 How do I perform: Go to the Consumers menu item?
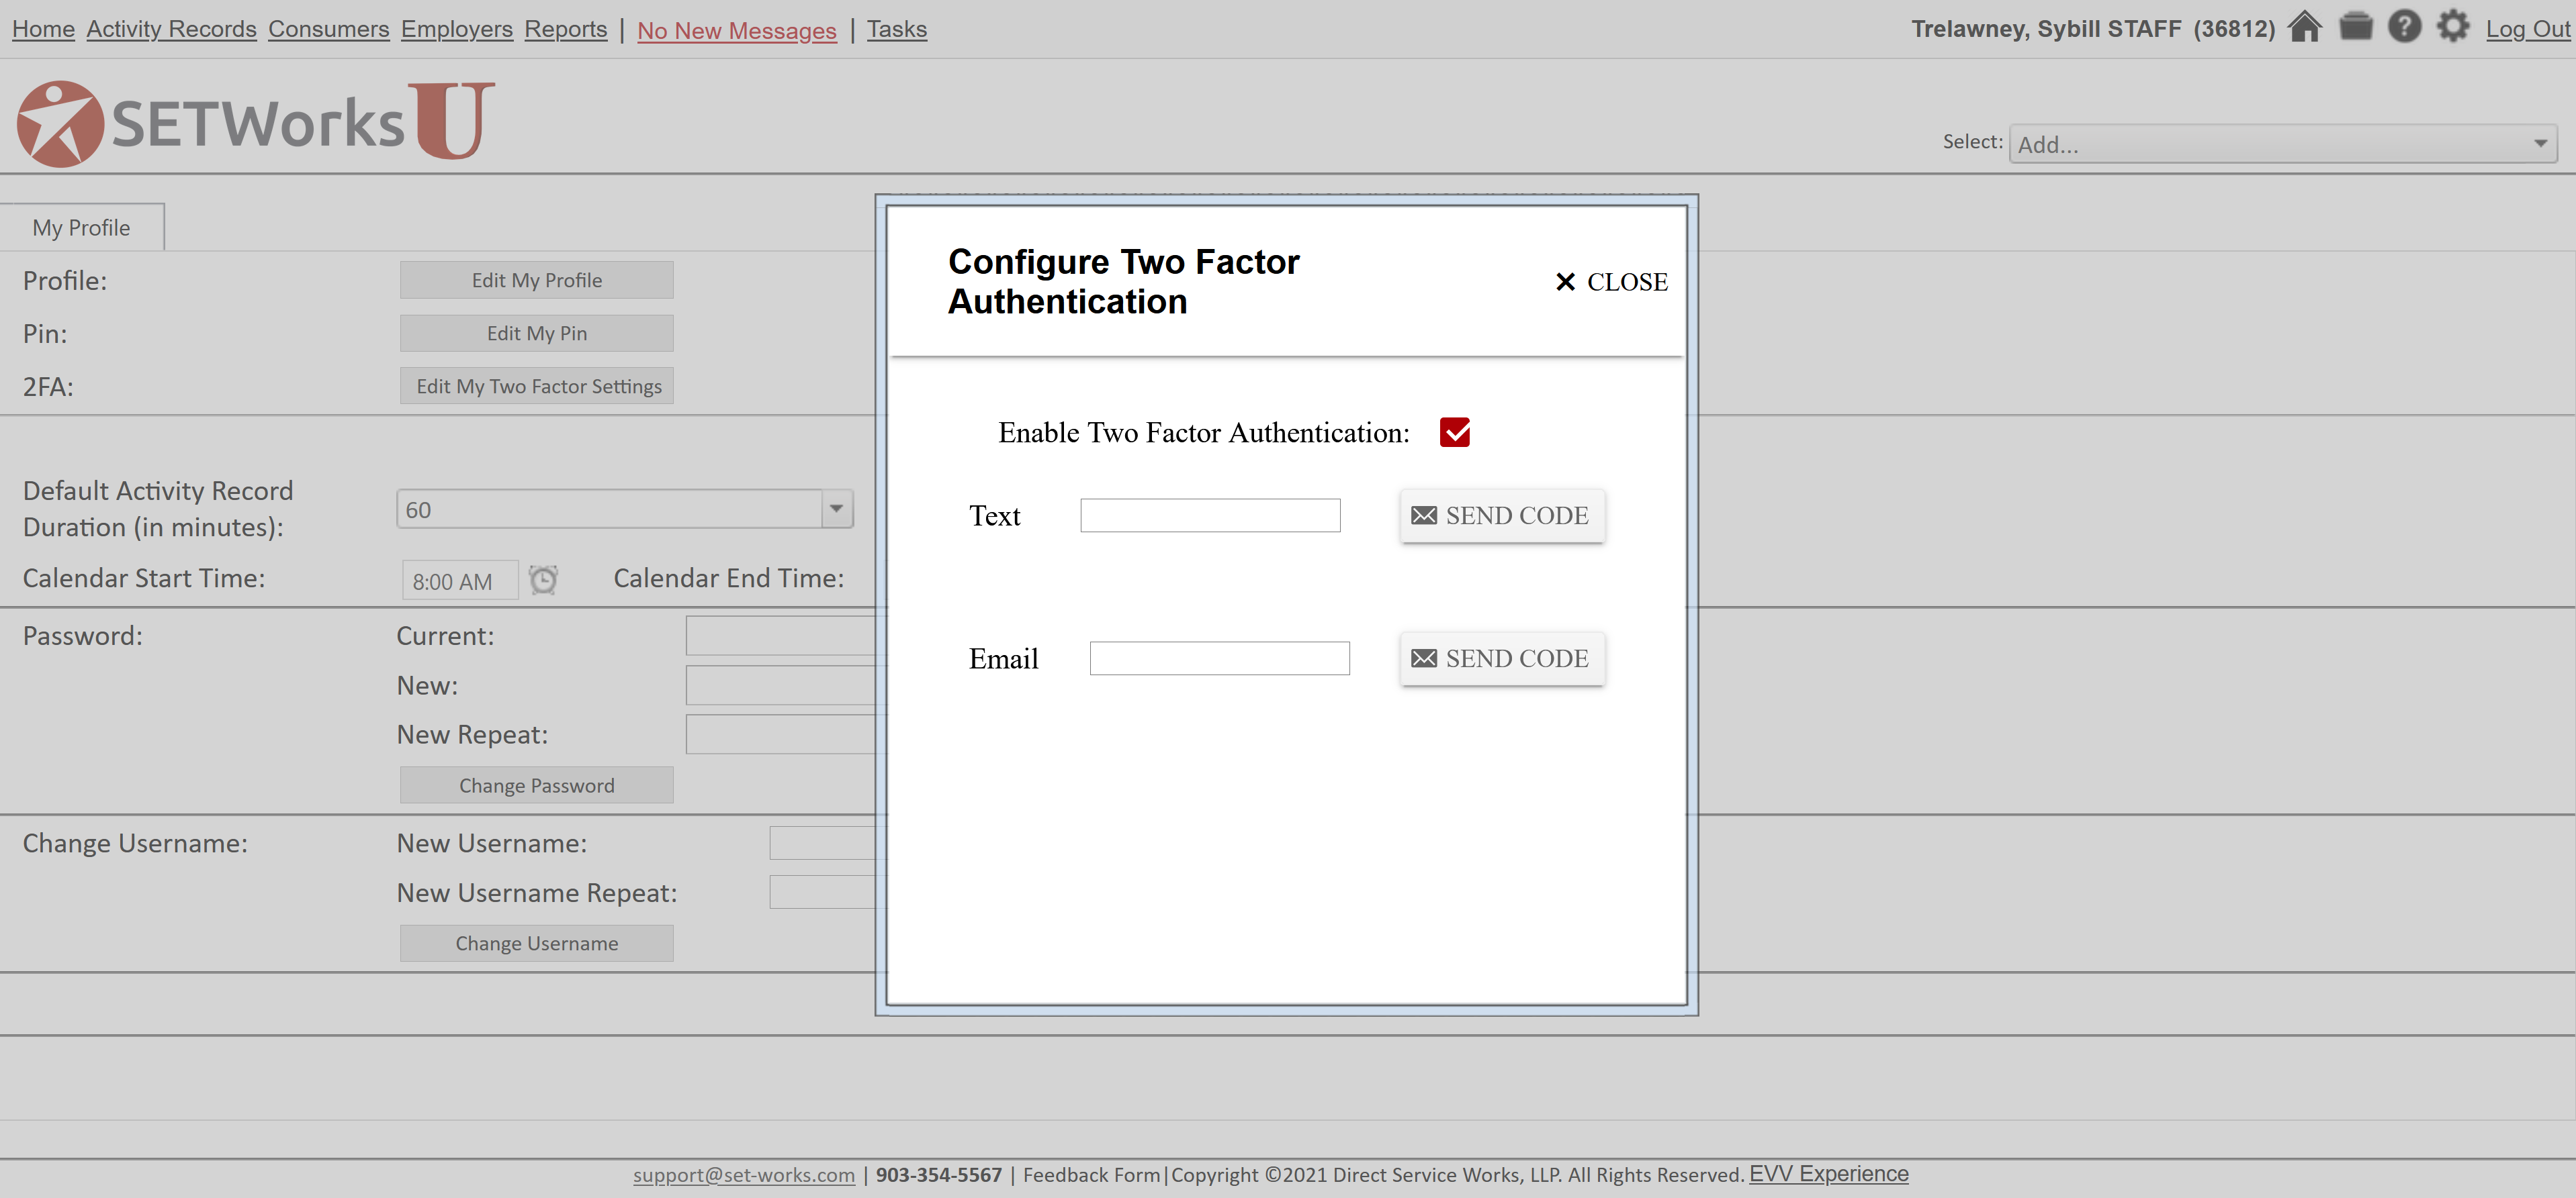pyautogui.click(x=328, y=29)
